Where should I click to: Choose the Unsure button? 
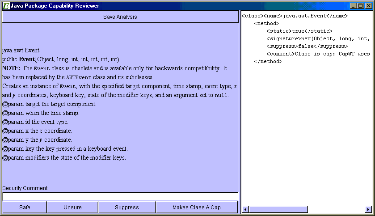click(72, 208)
